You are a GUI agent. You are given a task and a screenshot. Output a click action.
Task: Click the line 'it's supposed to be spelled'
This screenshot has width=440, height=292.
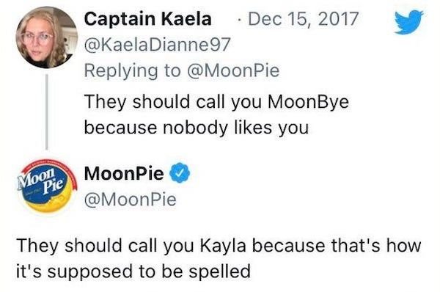133,271
